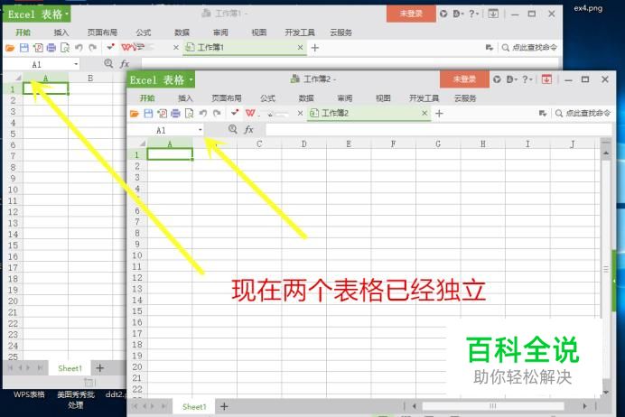Click the red download icon in 工作簿2 title bar
625x417 pixels.
[546, 79]
